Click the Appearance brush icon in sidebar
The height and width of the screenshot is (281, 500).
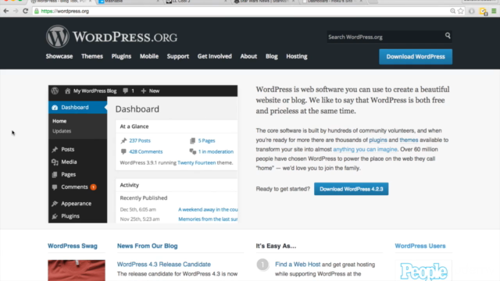click(55, 203)
